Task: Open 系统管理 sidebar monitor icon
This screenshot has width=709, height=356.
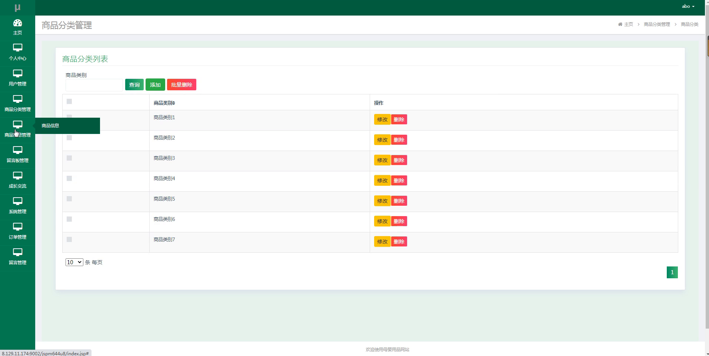Action: (x=17, y=201)
